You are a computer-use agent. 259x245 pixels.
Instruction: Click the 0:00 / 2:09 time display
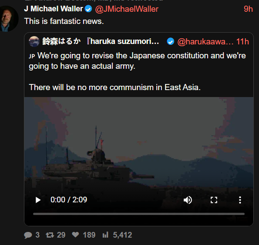(69, 200)
